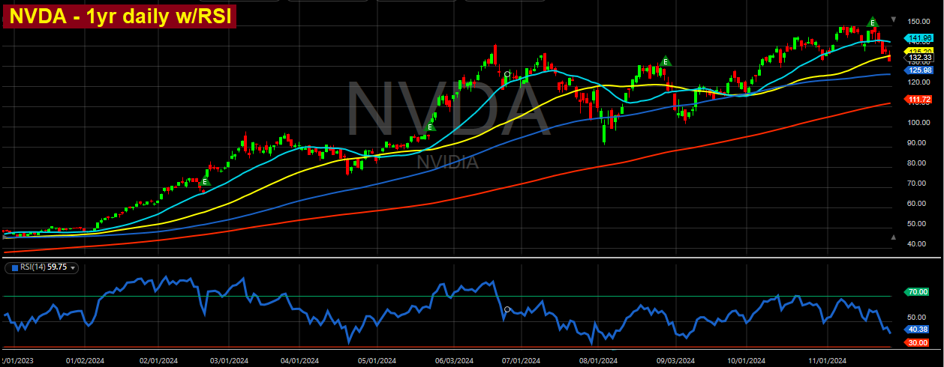Click the 02/01/2024 date axis label

coord(158,360)
